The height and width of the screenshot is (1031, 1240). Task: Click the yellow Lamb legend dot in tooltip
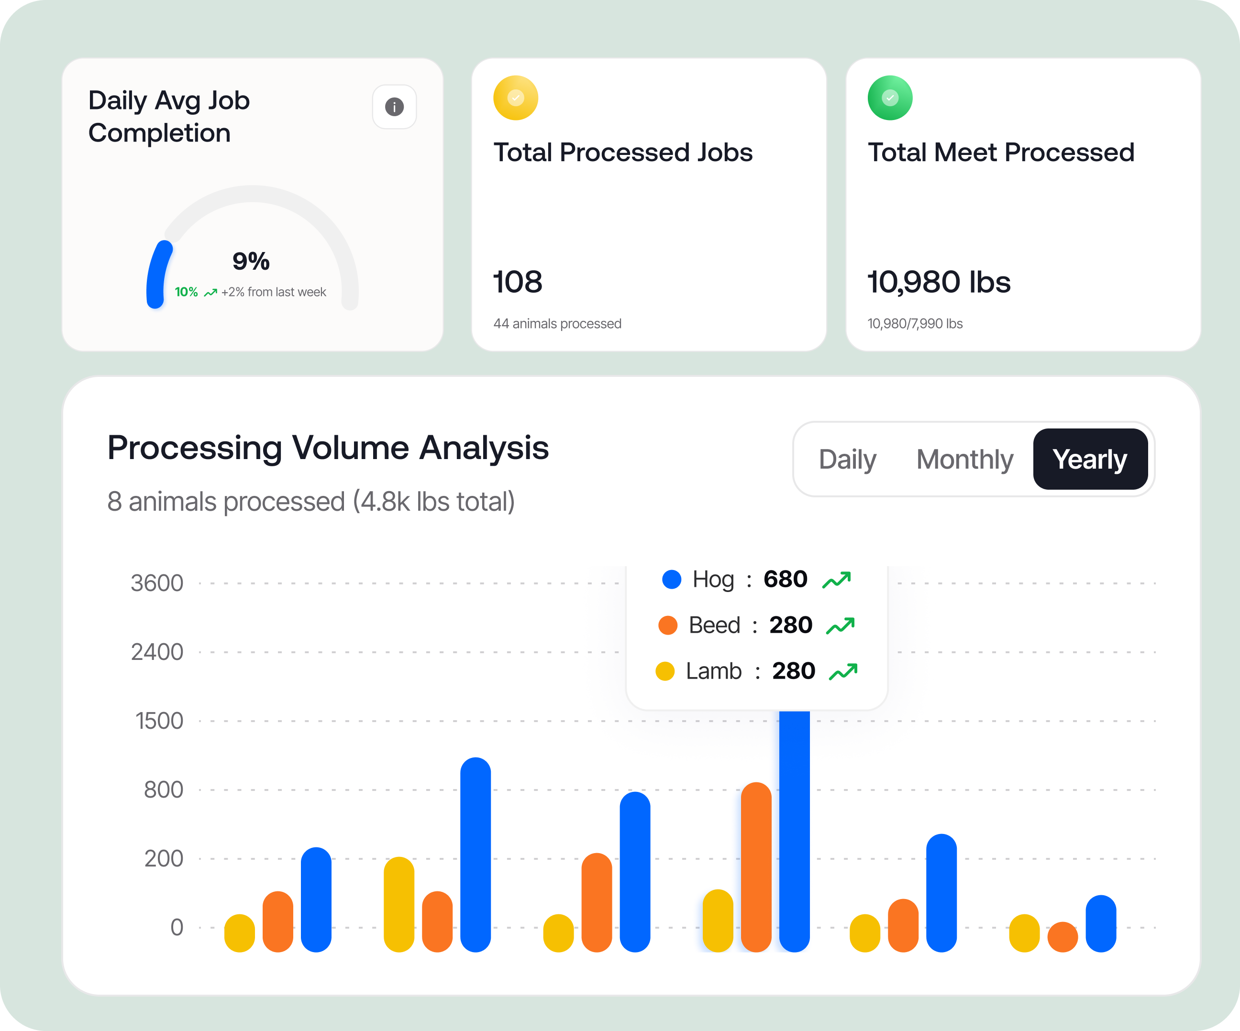click(665, 671)
